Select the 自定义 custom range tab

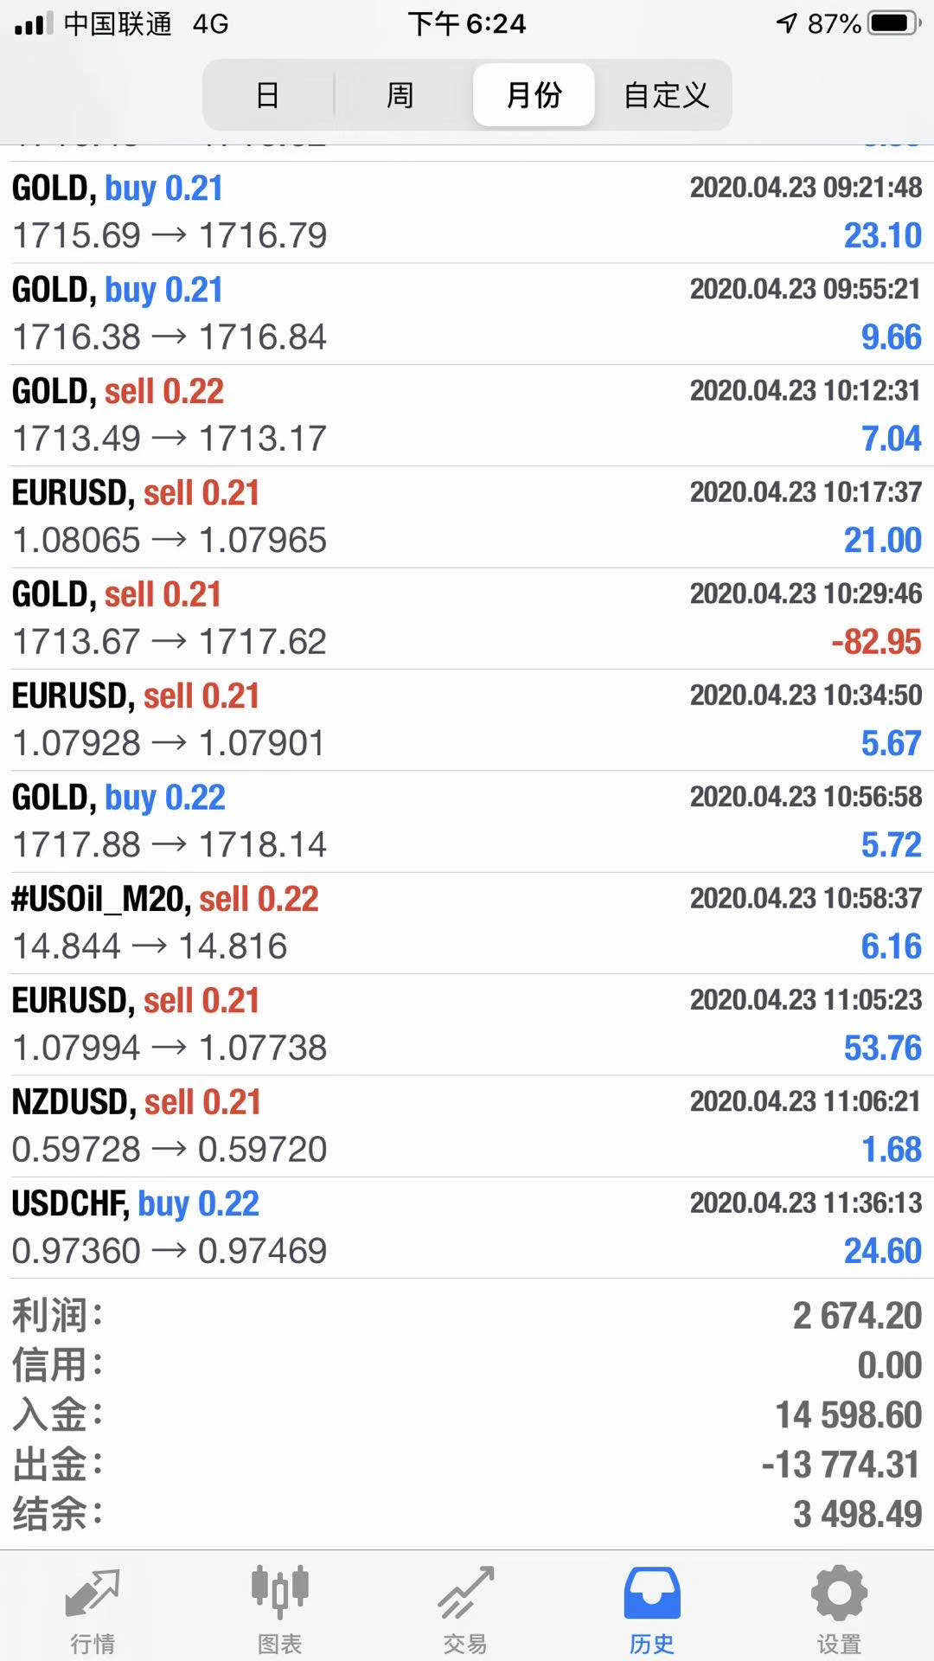pyautogui.click(x=666, y=94)
